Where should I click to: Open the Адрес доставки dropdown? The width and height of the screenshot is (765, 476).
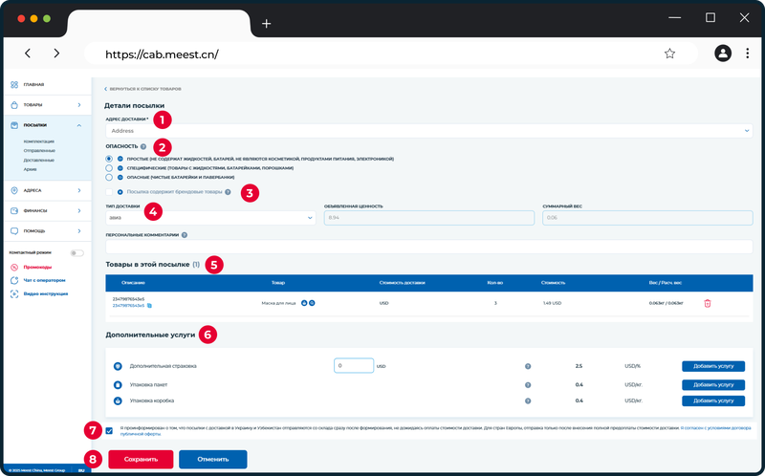pyautogui.click(x=428, y=131)
